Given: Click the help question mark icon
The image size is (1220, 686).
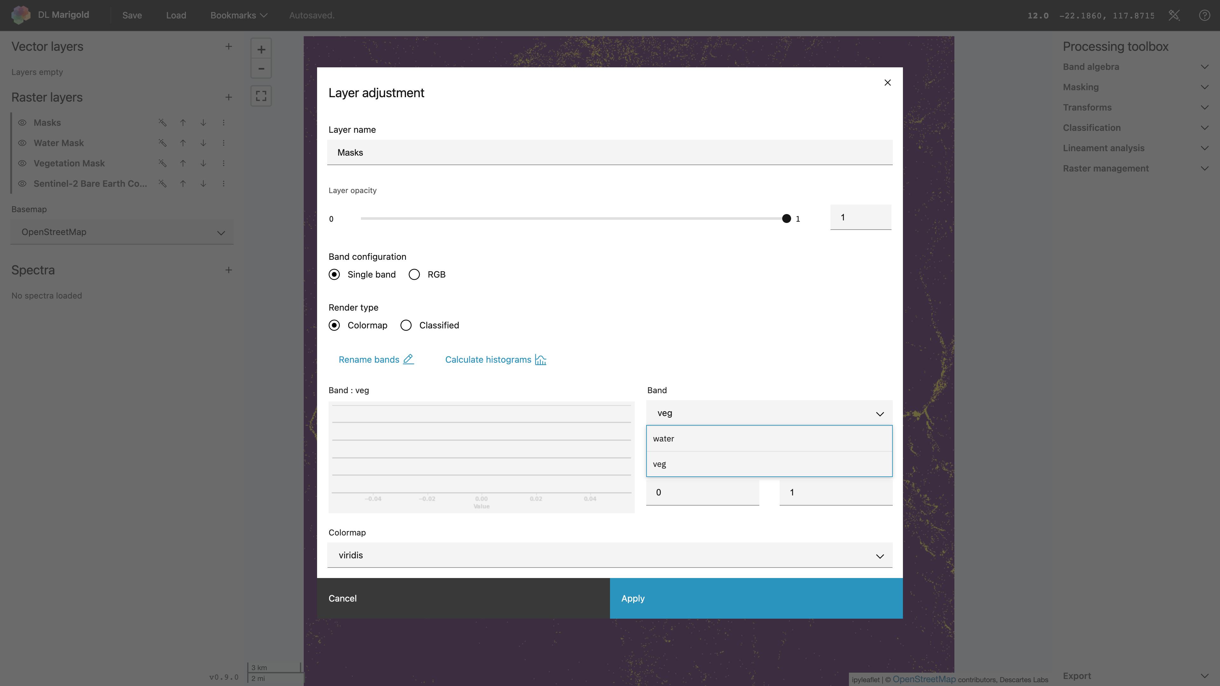Looking at the screenshot, I should pyautogui.click(x=1204, y=15).
